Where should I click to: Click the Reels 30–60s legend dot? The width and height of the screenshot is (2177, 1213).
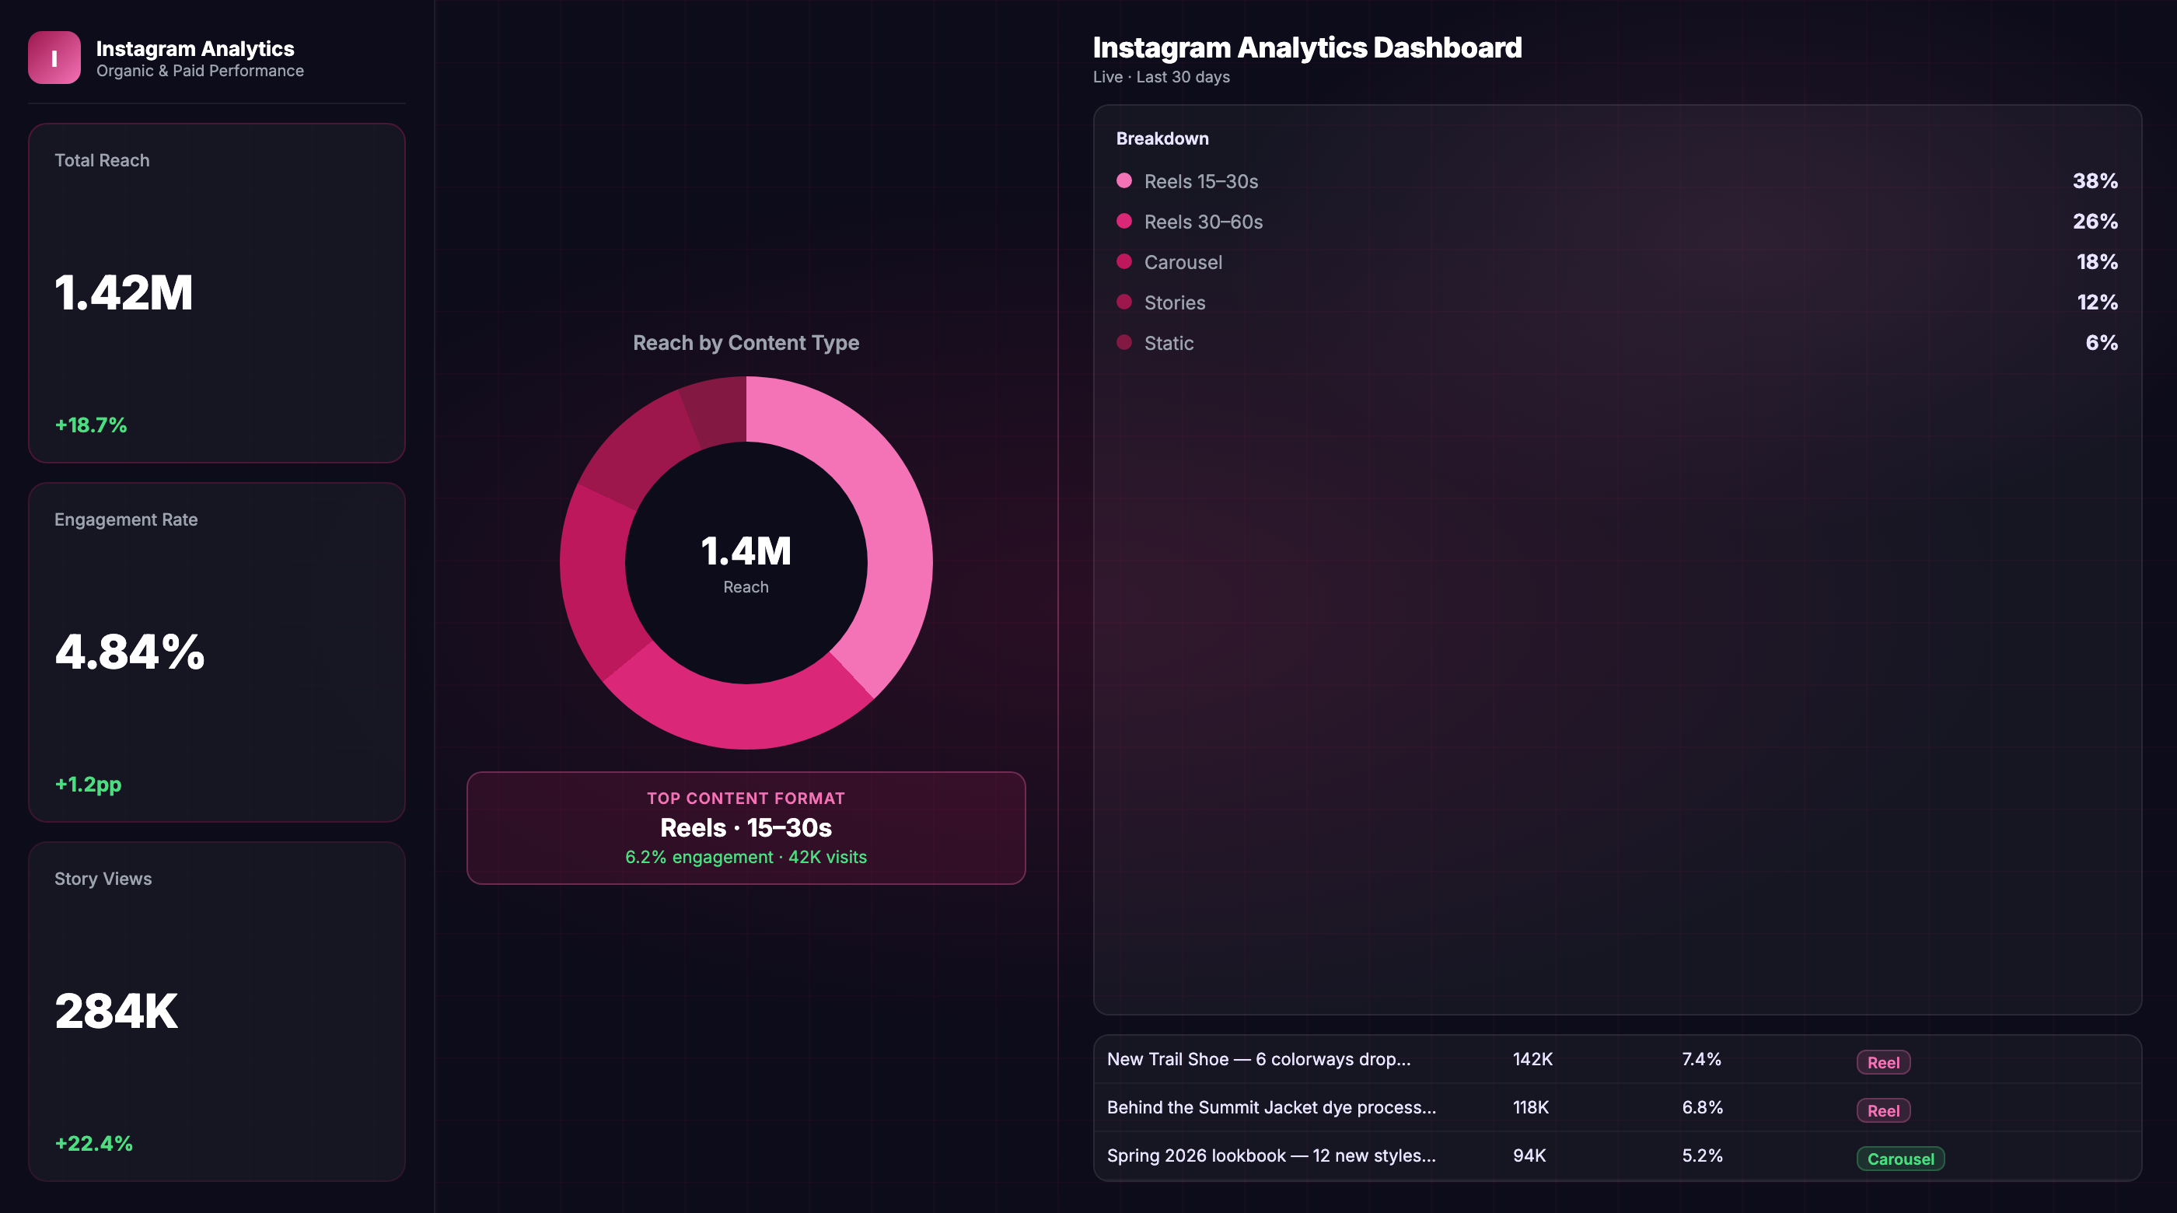[1124, 222]
